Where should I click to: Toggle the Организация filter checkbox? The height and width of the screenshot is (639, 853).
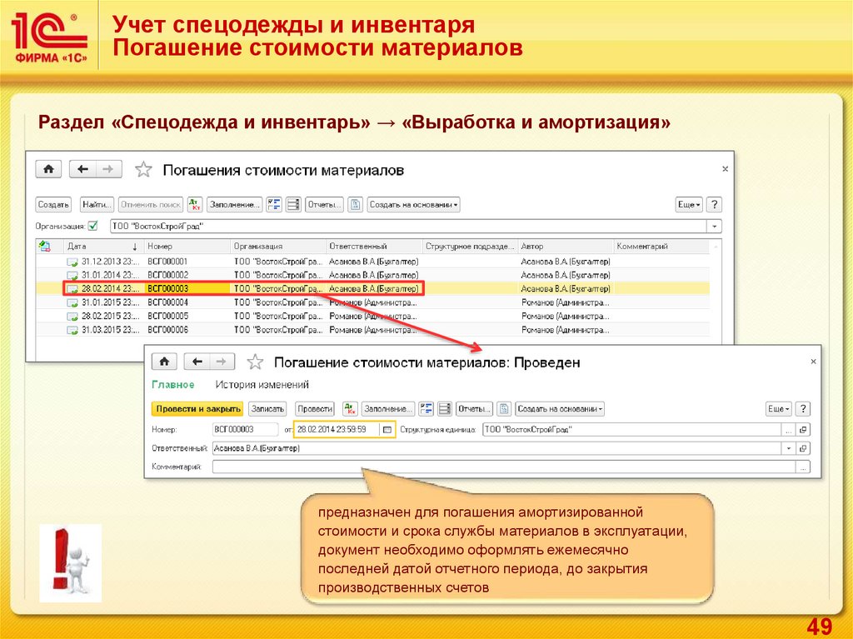[93, 225]
